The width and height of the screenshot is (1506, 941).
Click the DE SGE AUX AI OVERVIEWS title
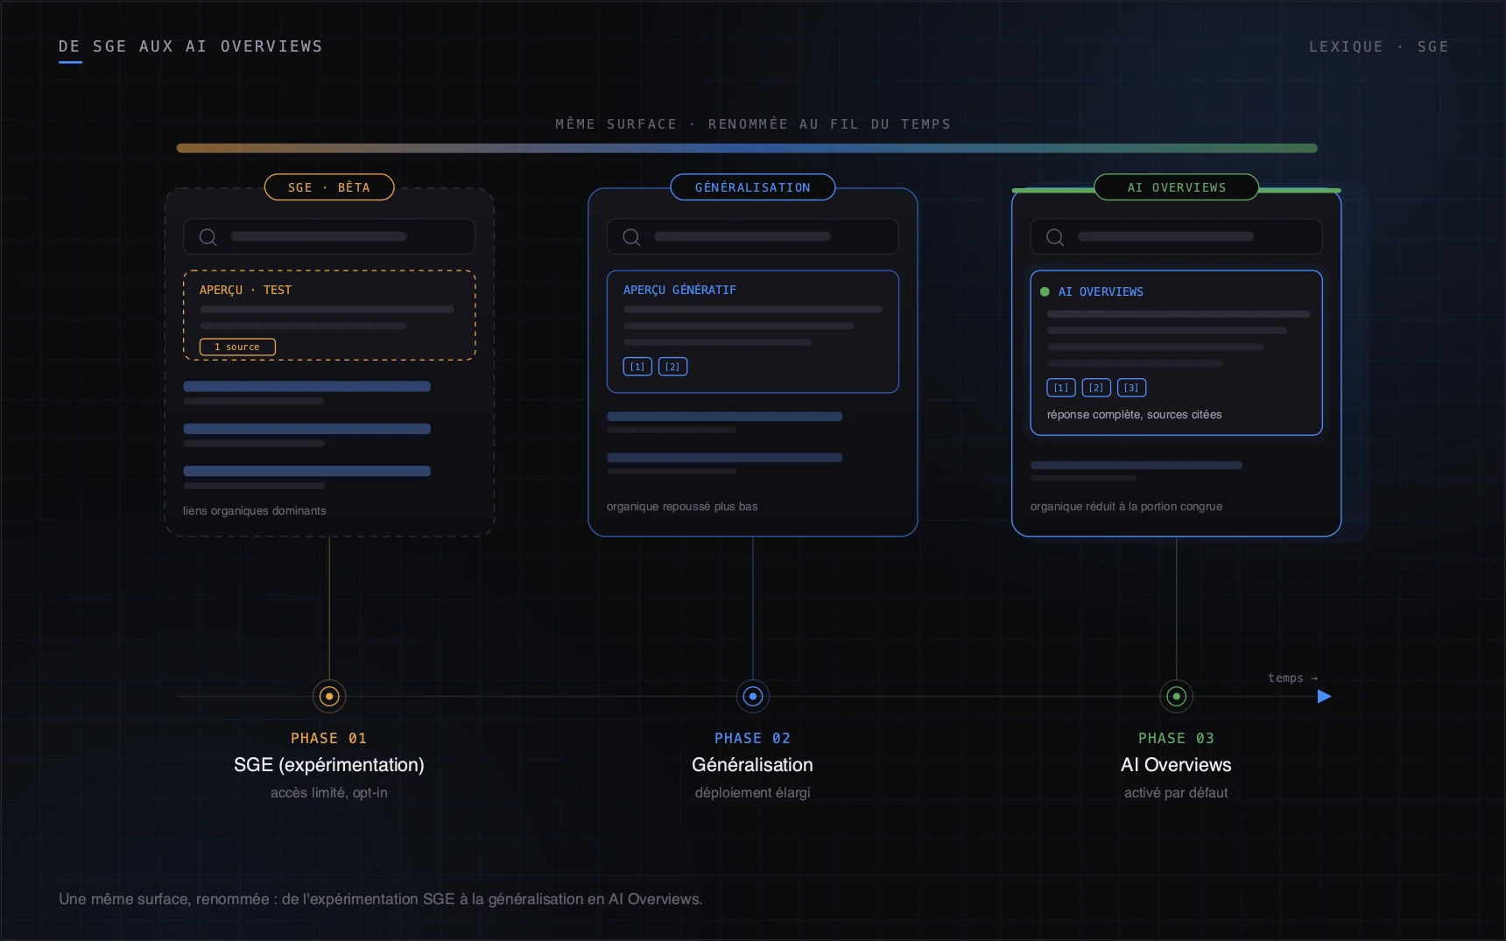click(x=191, y=46)
